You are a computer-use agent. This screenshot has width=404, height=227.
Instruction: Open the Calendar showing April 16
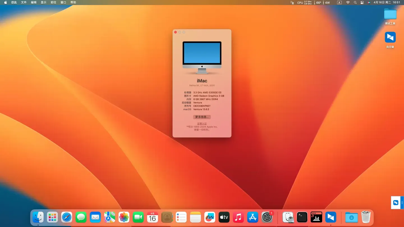152,217
